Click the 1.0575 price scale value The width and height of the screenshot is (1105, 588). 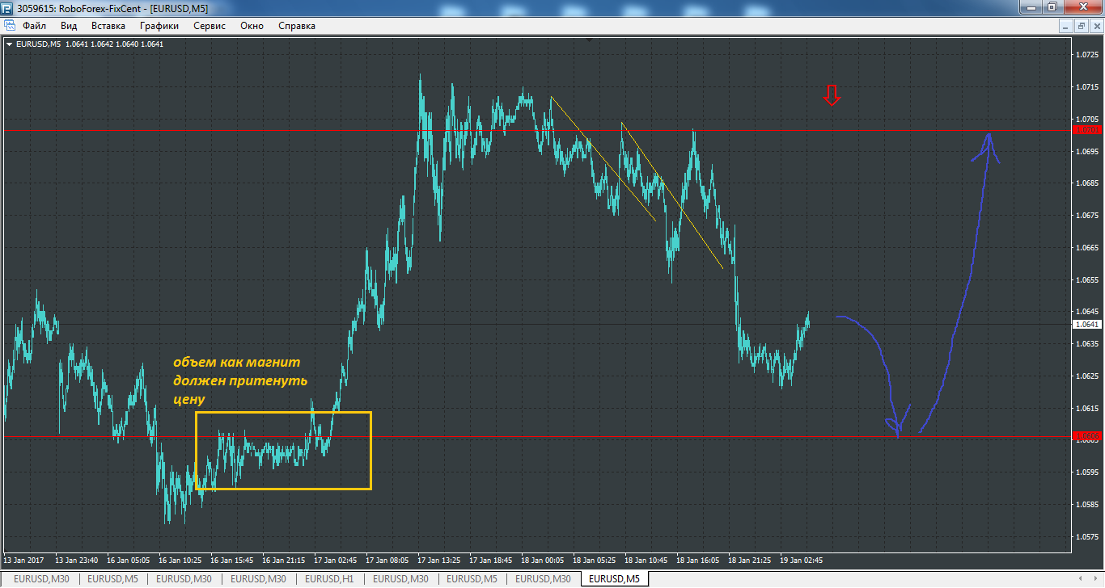click(x=1086, y=536)
